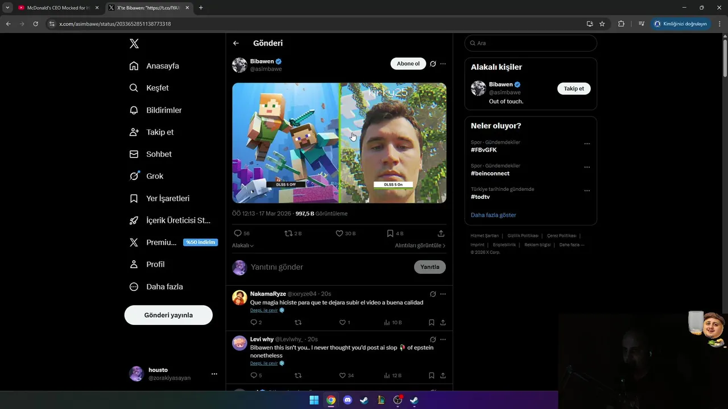Click Grok icon next to Abone ol
728x409 pixels.
(x=433, y=64)
